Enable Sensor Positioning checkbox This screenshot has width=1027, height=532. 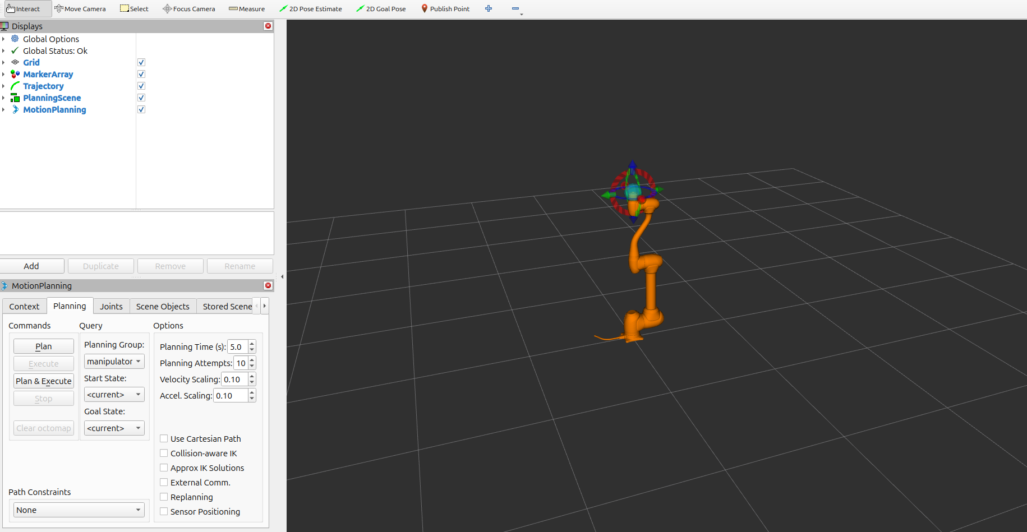[x=164, y=511]
